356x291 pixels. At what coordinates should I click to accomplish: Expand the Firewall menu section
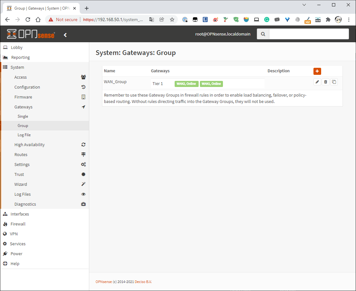(18, 224)
